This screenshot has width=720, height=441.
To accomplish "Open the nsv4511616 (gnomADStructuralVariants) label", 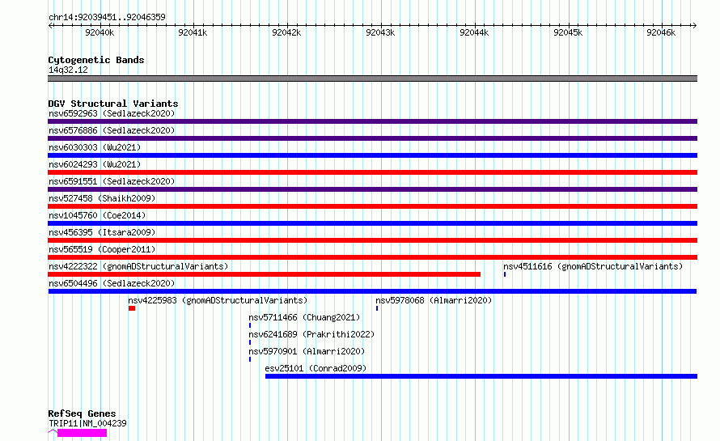I will tap(593, 266).
